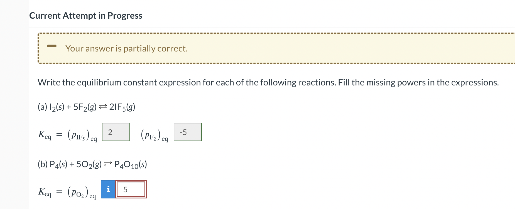Viewport: 515px width, 209px height.
Task: Click the instructions text about equilibrium constants
Action: [x=267, y=82]
